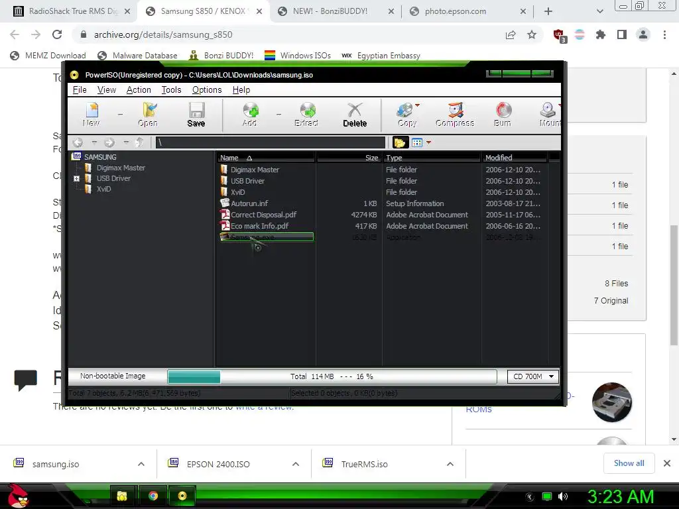Image resolution: width=679 pixels, height=509 pixels.
Task: Open the Windows ISOs bookmark
Action: 298,56
